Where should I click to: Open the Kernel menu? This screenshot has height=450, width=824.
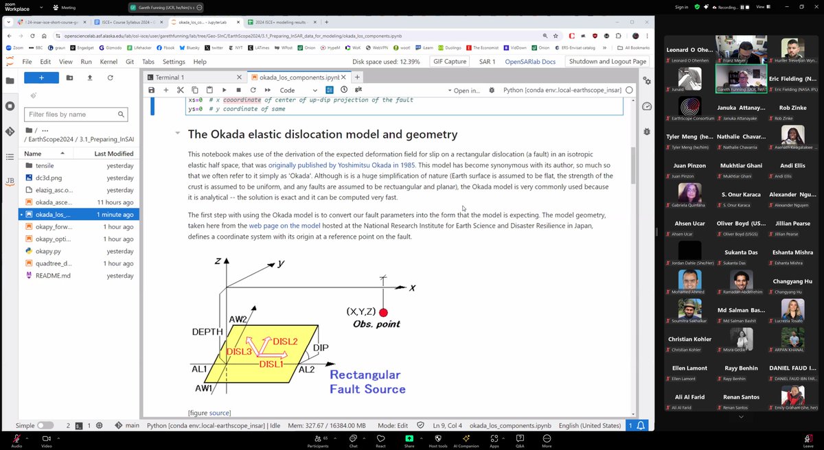(x=108, y=61)
